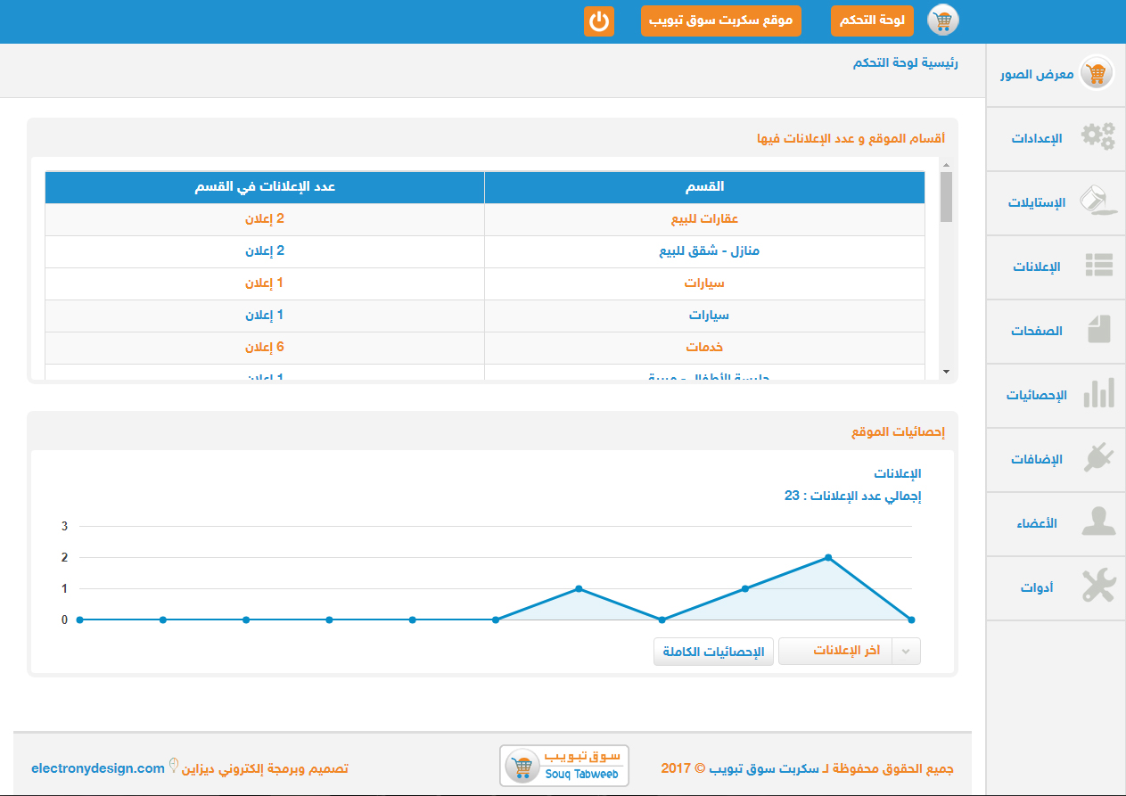
Task: Click the power logout icon button
Action: point(599,21)
